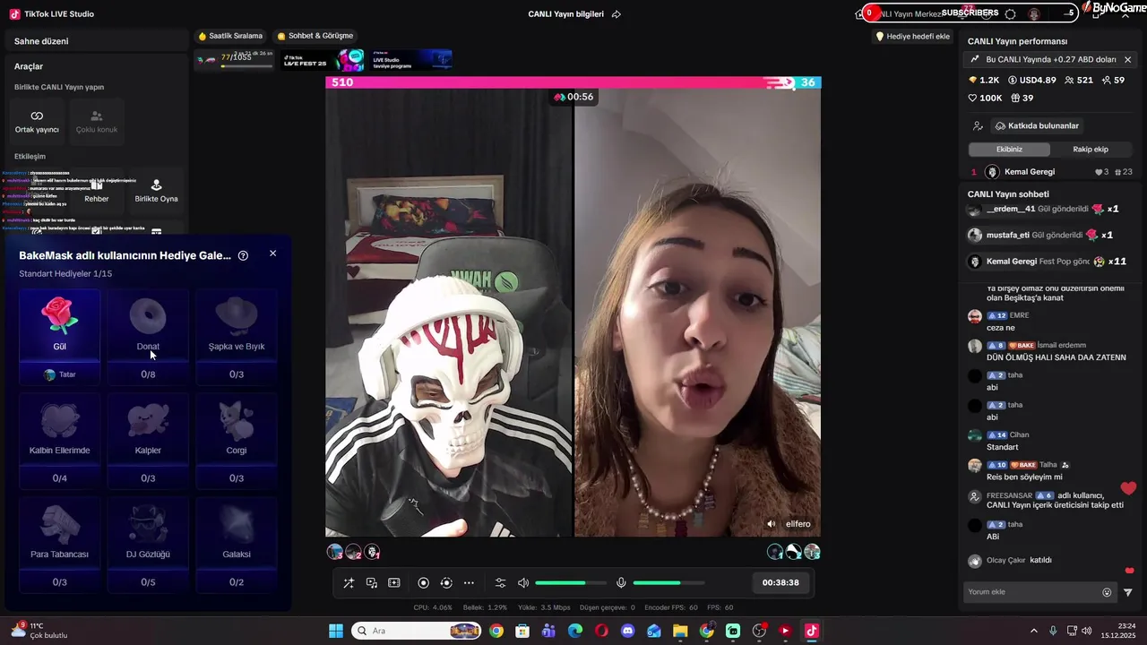Open Discord from taskbar

tap(627, 631)
